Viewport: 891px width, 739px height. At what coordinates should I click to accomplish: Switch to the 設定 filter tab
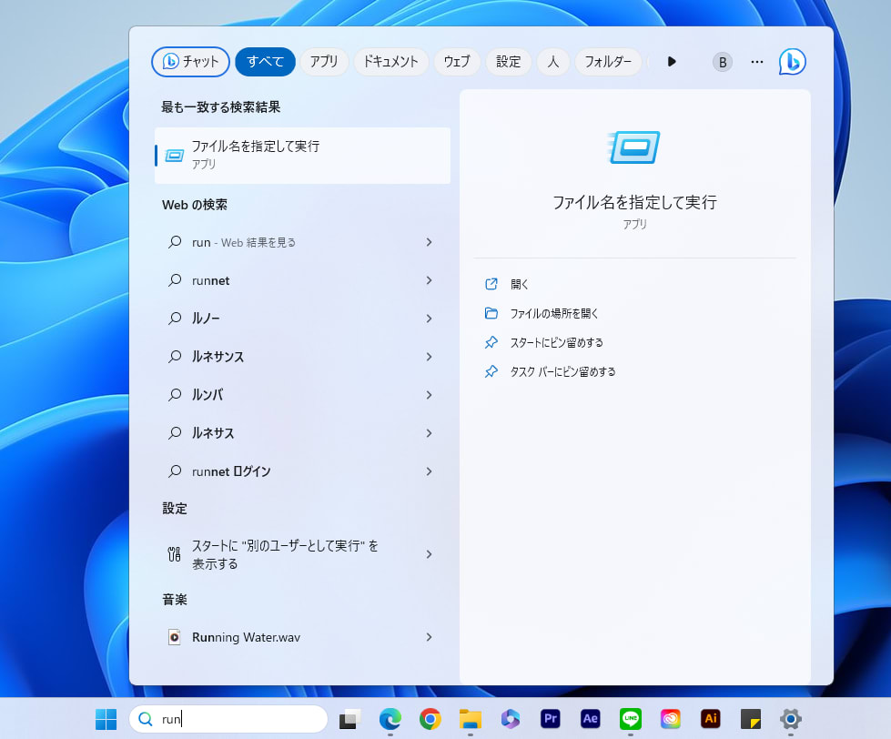(x=508, y=61)
